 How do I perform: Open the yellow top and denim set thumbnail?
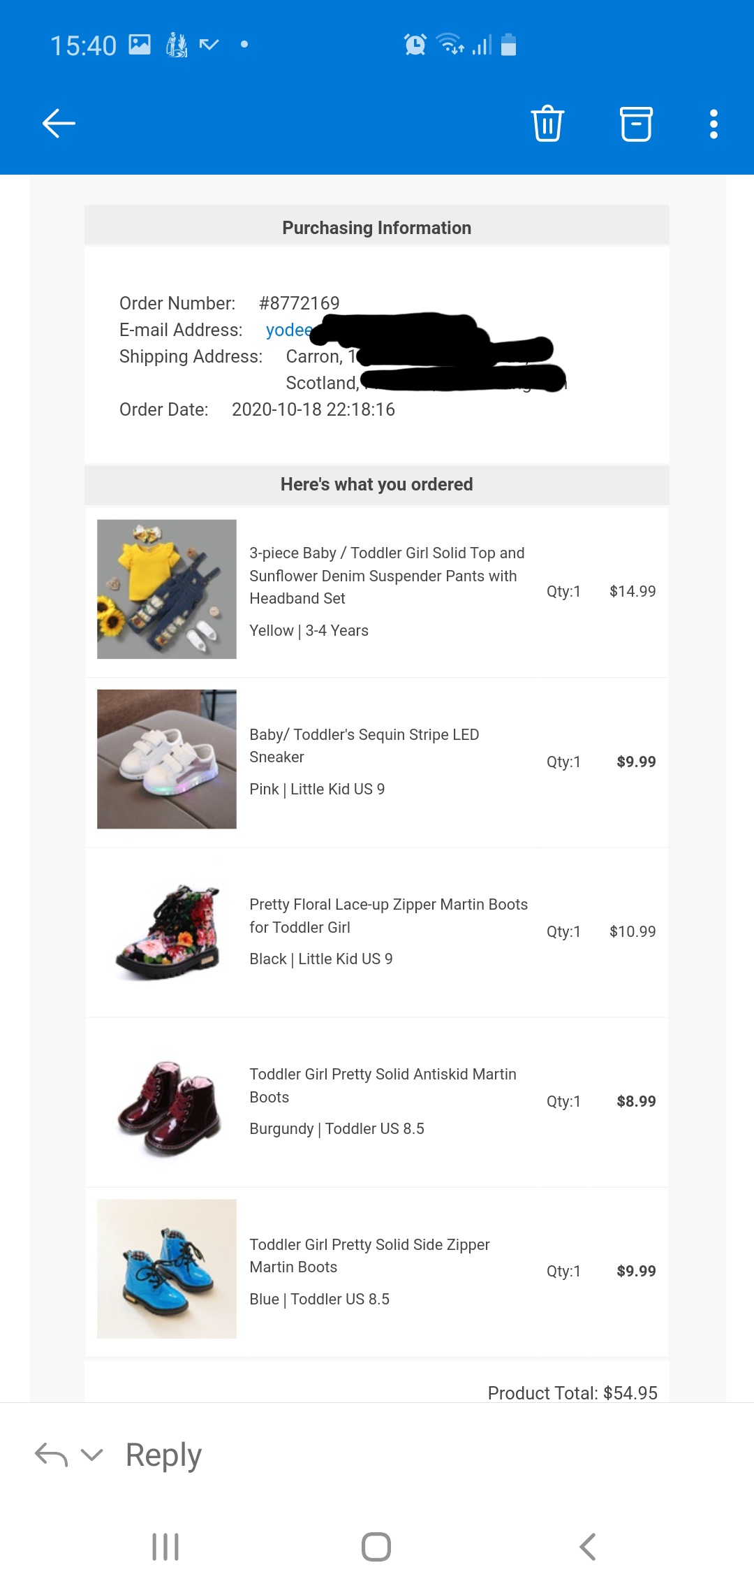pyautogui.click(x=167, y=589)
